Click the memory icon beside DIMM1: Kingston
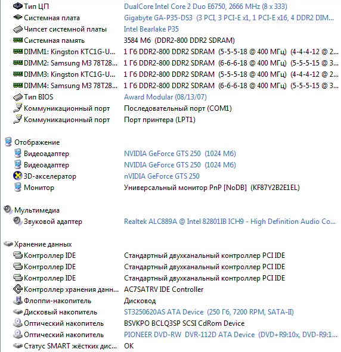This screenshot has width=341, height=352. click(18, 52)
